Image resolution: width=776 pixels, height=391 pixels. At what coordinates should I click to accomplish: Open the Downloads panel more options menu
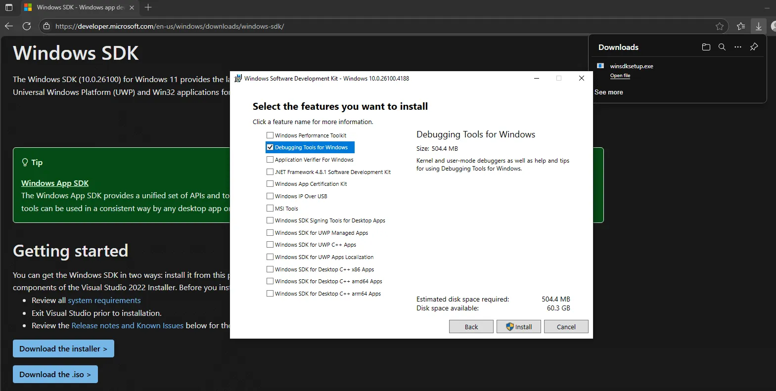tap(738, 47)
